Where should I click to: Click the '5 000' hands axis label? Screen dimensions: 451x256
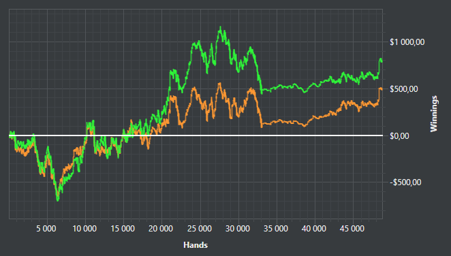[x=46, y=229]
